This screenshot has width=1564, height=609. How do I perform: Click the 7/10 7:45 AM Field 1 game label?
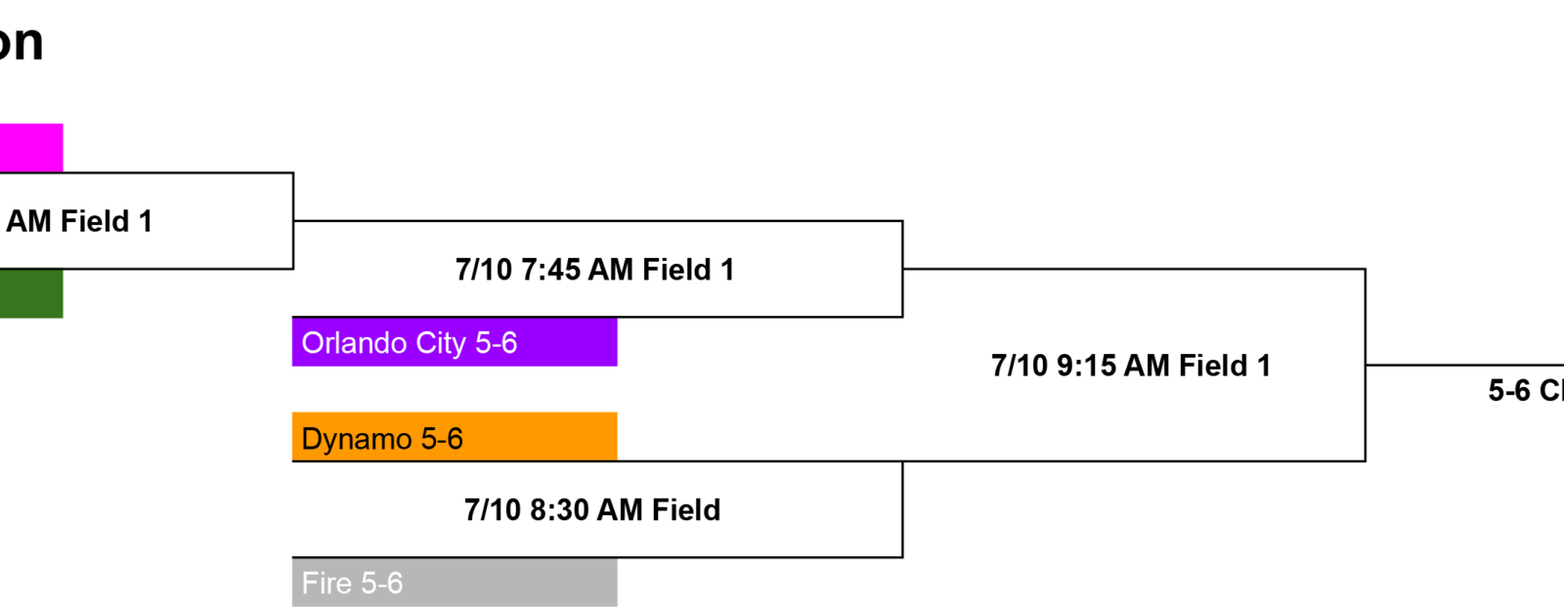pos(594,270)
